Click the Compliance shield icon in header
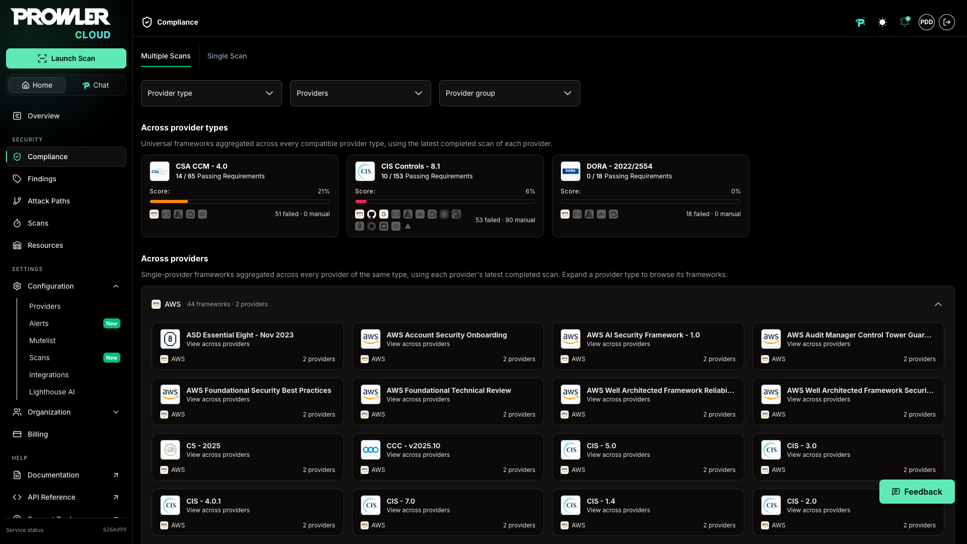 coord(147,22)
